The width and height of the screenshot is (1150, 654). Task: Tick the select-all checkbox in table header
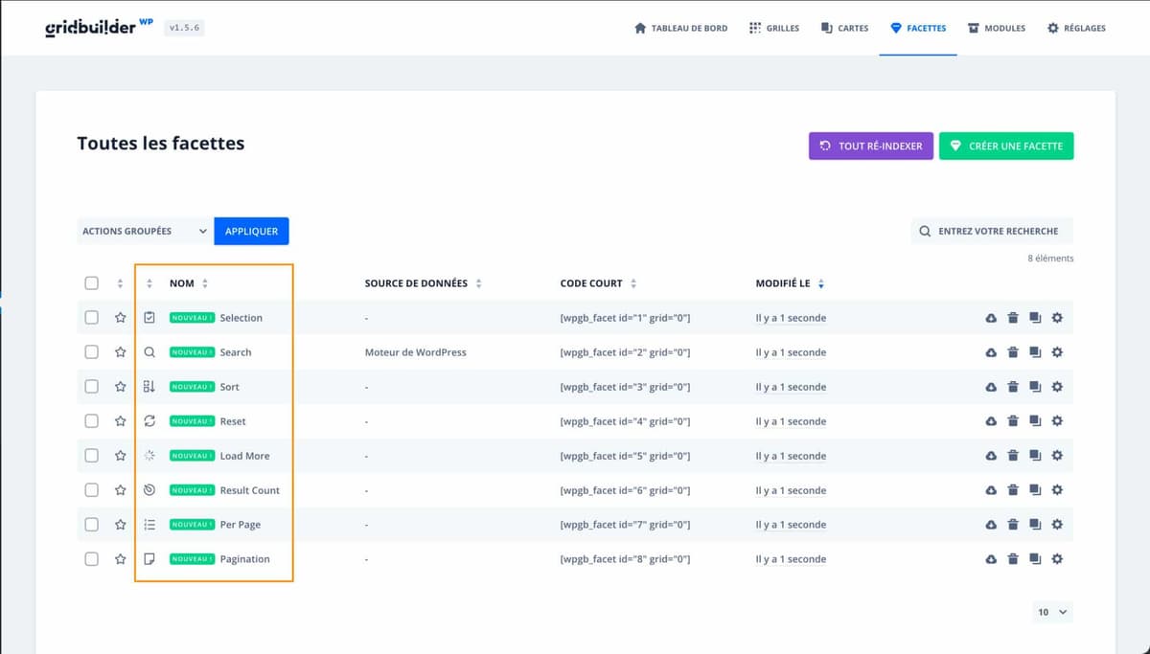coord(91,283)
